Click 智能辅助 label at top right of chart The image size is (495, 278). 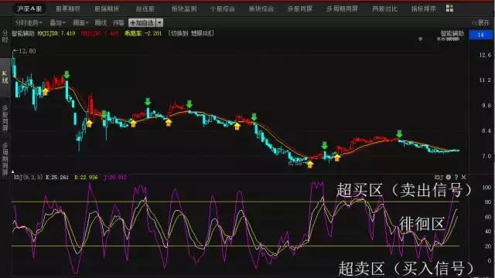(452, 33)
